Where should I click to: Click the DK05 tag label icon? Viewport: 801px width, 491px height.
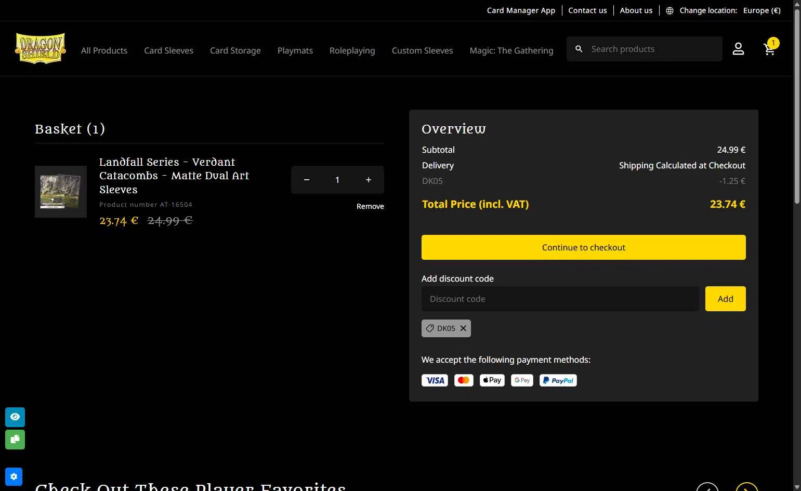pos(430,328)
